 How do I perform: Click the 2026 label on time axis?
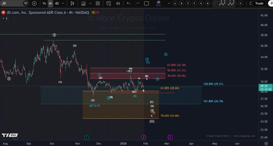pos(123,144)
